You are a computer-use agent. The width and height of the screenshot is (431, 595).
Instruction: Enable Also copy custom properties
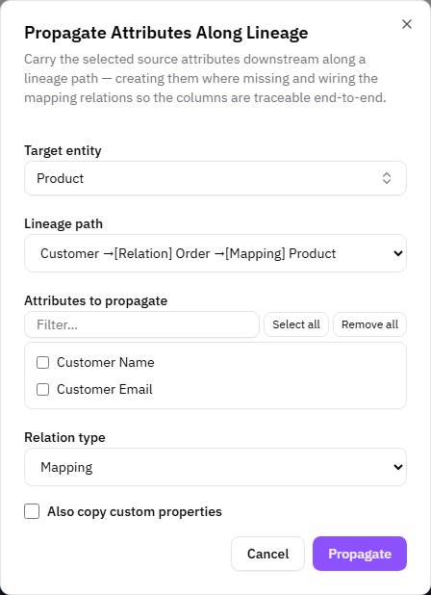[x=32, y=511]
